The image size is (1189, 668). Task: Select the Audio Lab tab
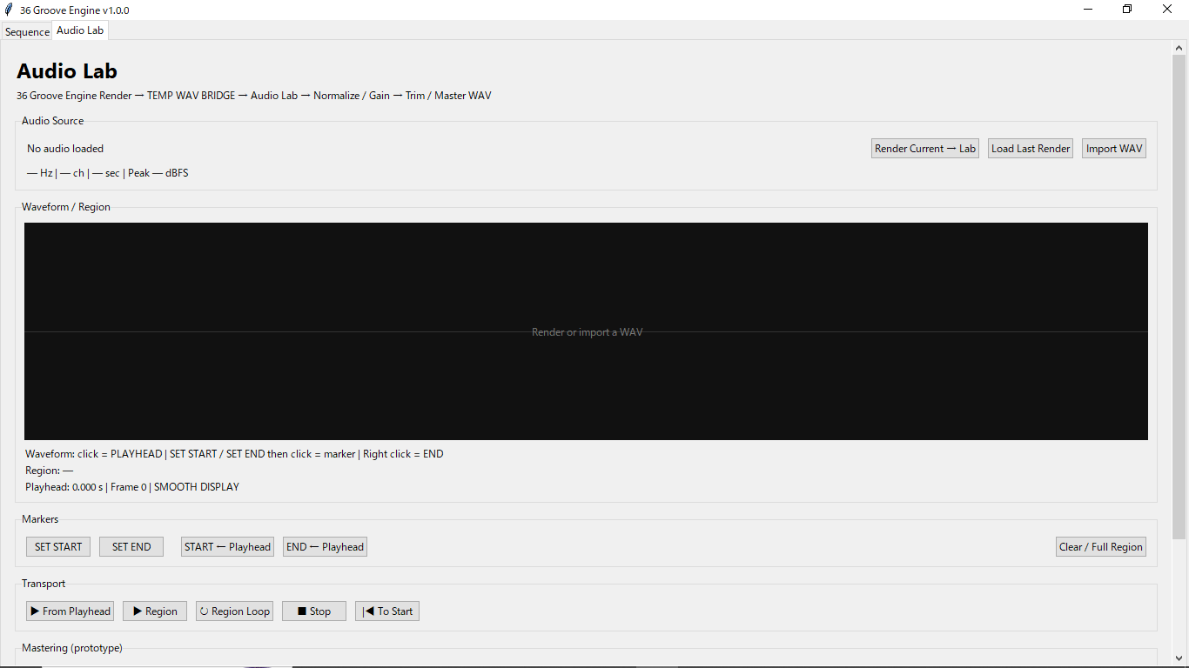(80, 30)
